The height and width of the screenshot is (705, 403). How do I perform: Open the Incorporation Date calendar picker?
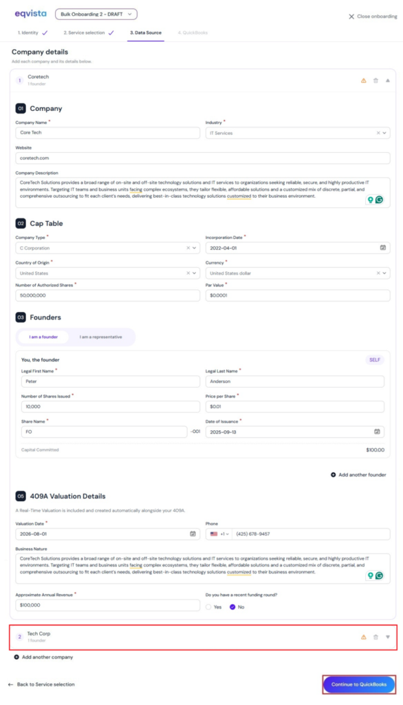tap(383, 248)
